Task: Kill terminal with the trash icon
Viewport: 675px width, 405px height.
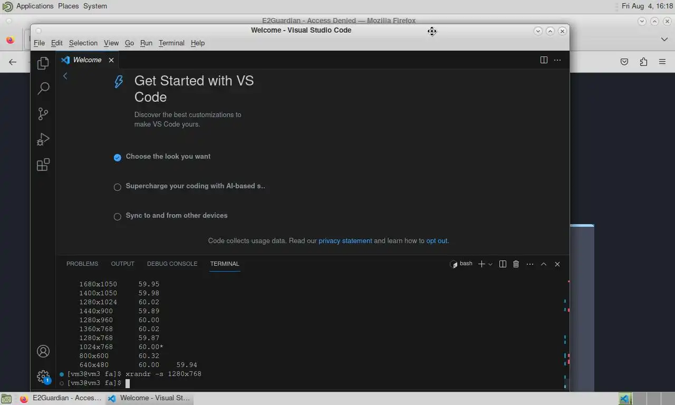Action: 516,264
